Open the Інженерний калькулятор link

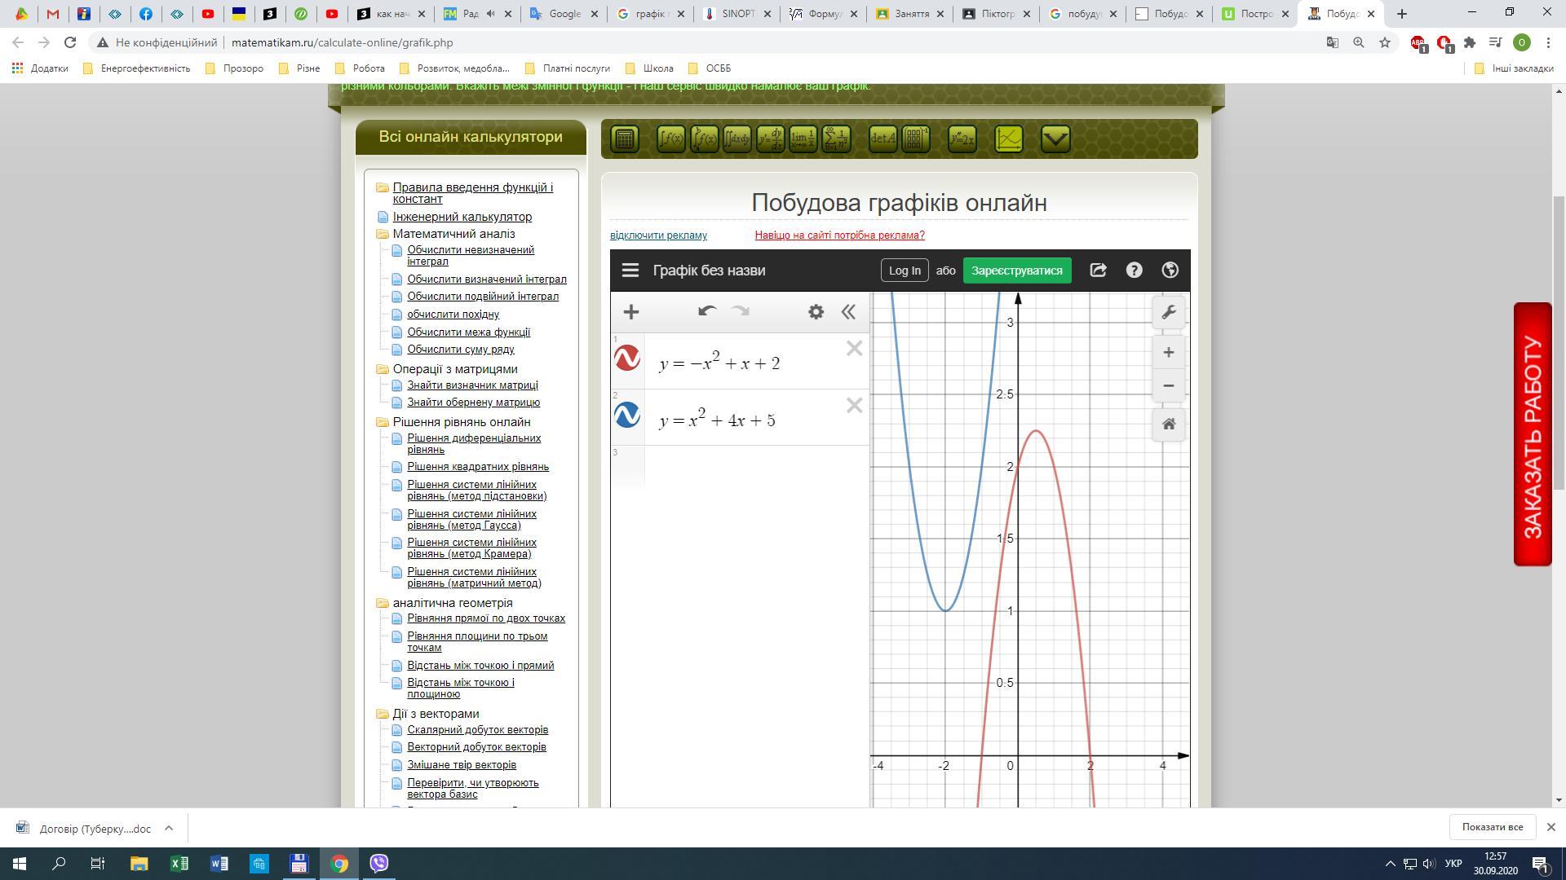[462, 217]
